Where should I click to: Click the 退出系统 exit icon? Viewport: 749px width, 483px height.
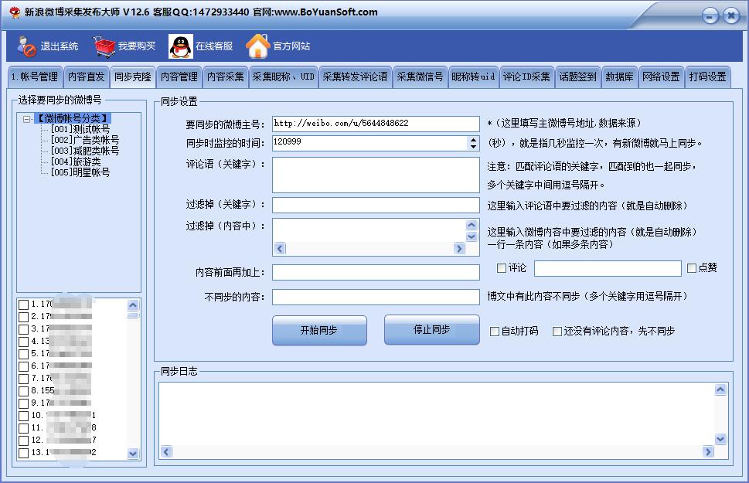click(27, 46)
